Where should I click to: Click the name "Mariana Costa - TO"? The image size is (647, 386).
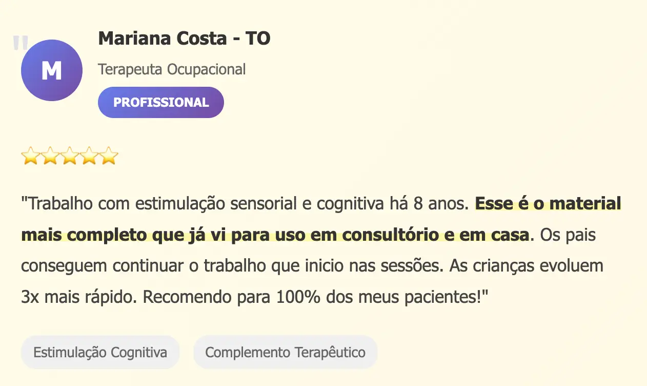(184, 38)
